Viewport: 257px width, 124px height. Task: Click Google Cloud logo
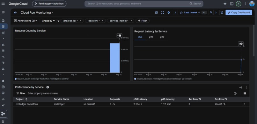[x=18, y=4]
